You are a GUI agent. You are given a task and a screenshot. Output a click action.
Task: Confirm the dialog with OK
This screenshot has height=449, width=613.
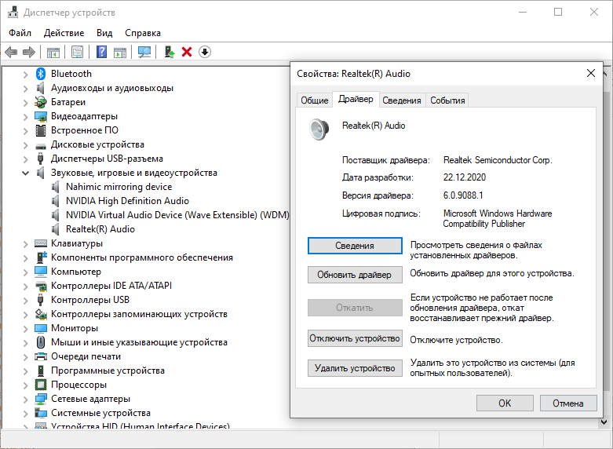click(x=505, y=403)
